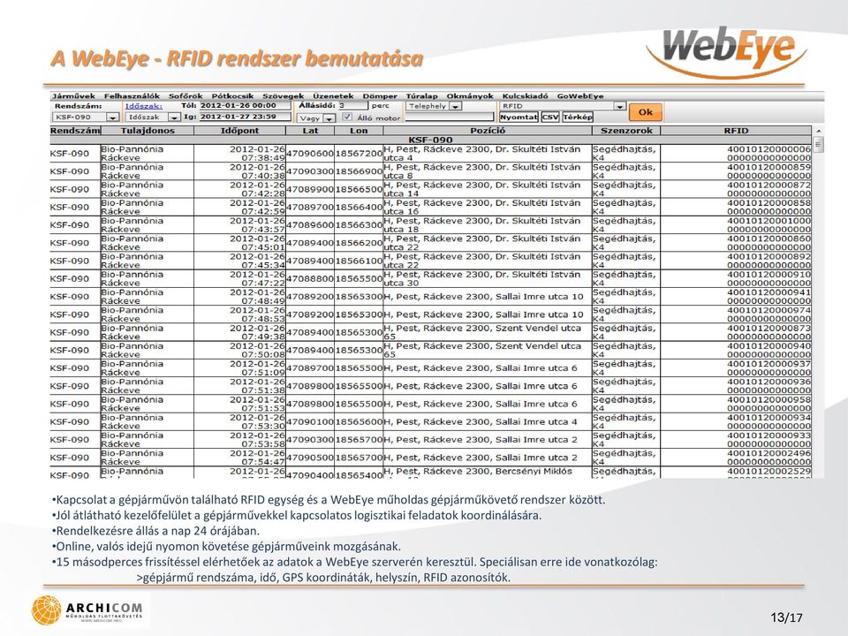Expand the Vagy dropdown
Image resolution: width=848 pixels, height=636 pixels.
[329, 117]
